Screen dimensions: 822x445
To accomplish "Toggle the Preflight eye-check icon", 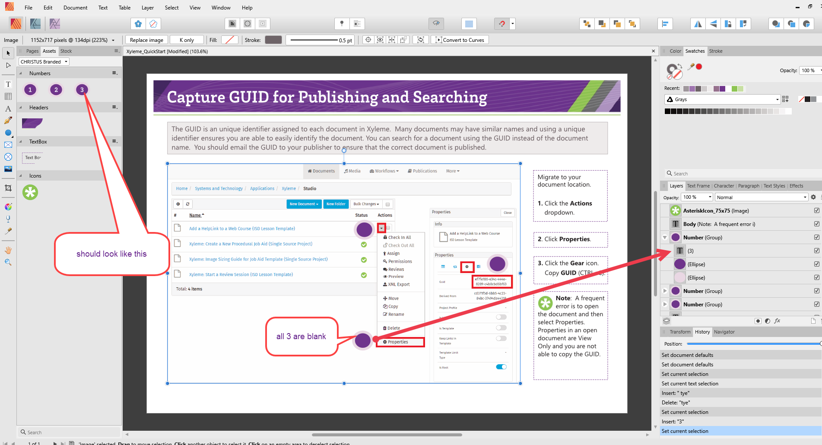I will click(436, 24).
